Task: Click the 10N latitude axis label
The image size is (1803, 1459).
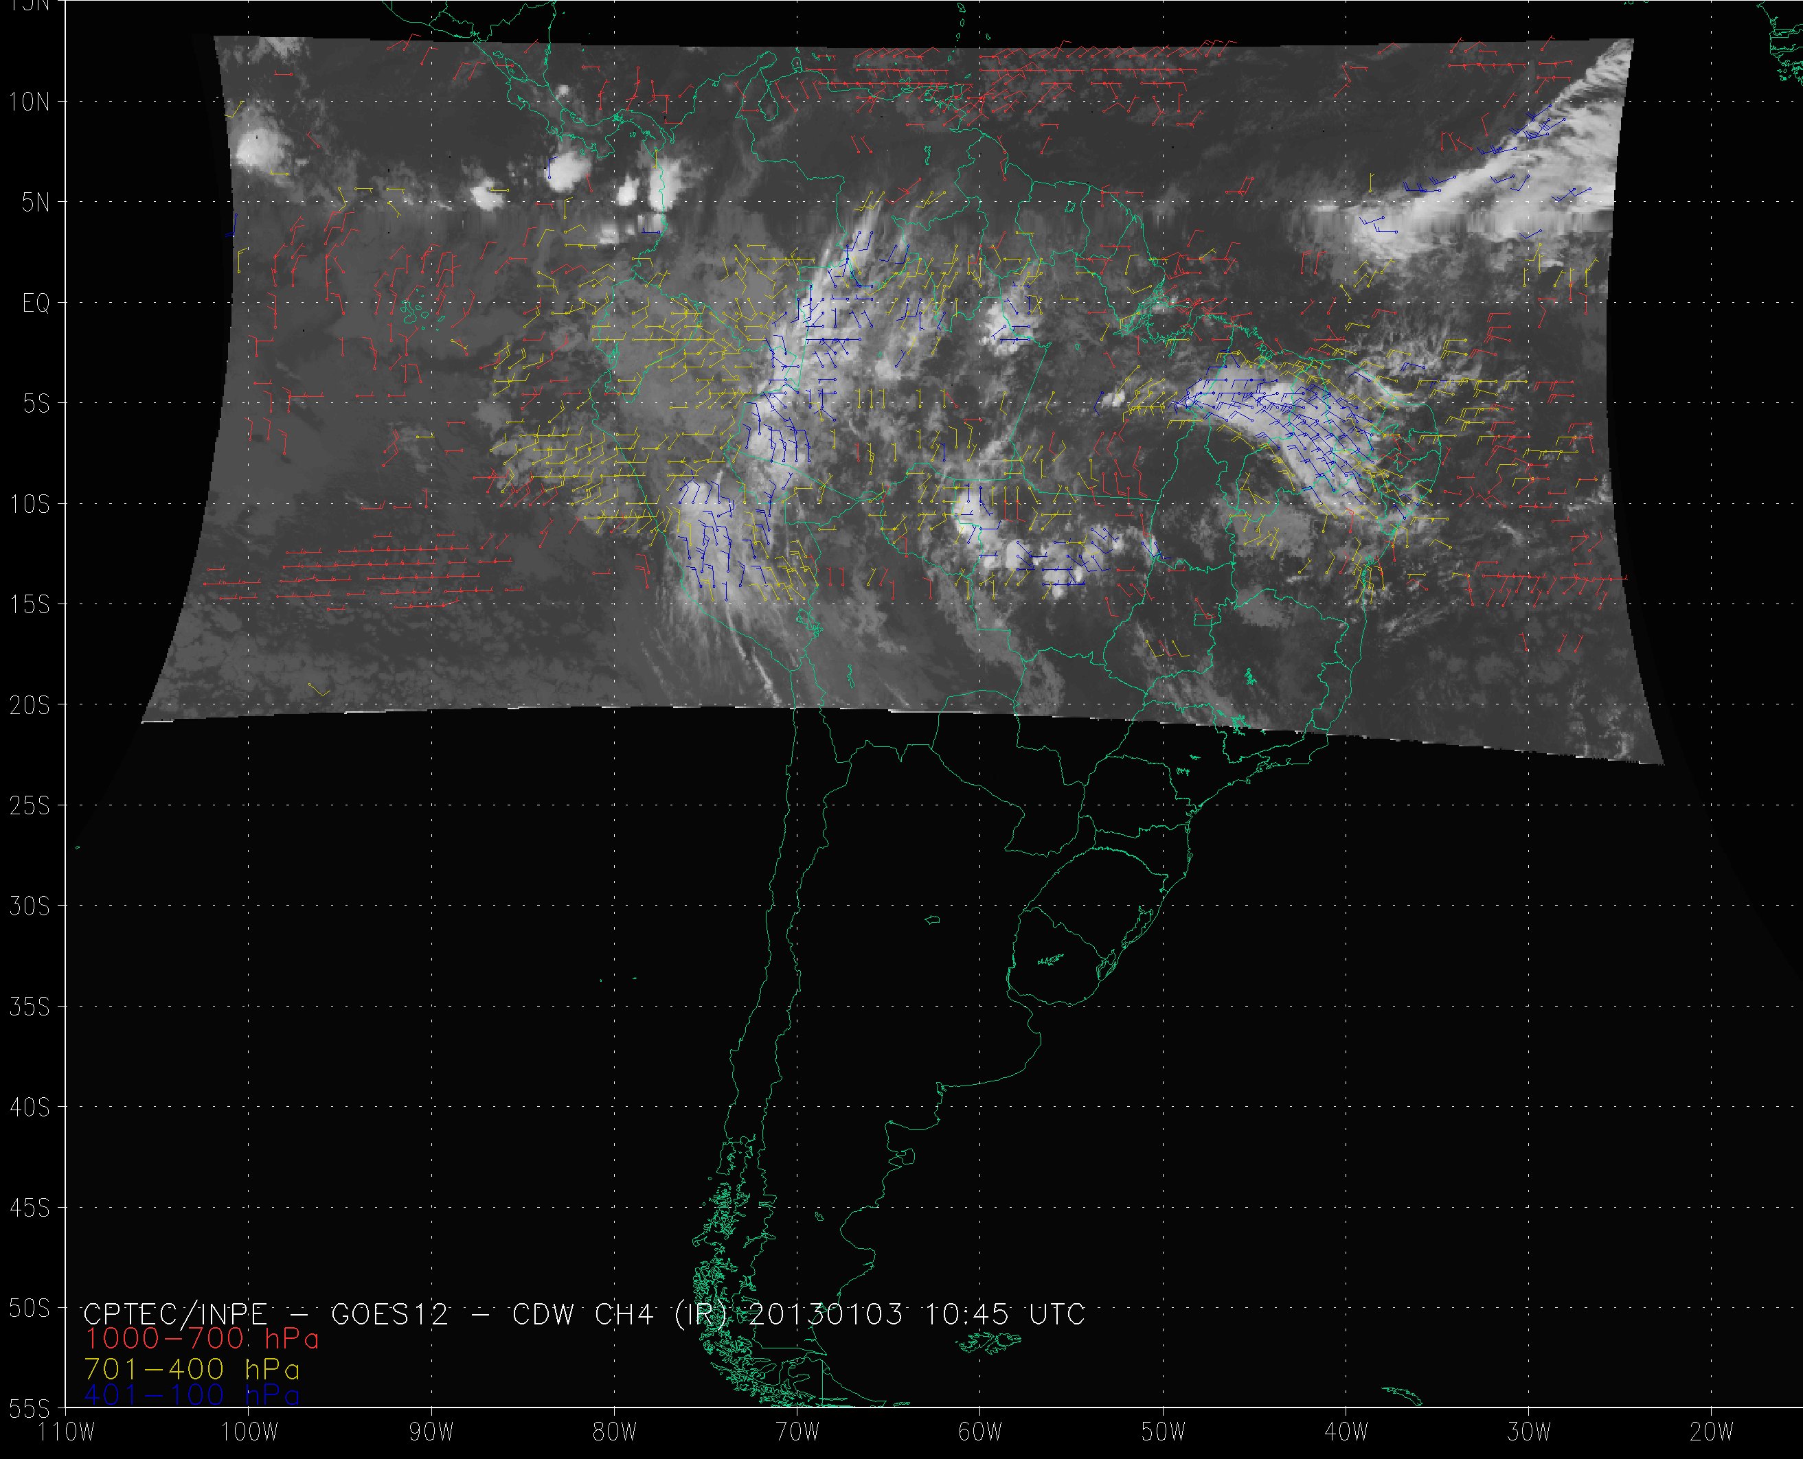Action: [30, 102]
